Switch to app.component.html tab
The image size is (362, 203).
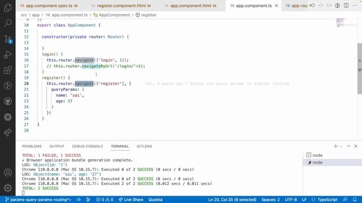coord(191,6)
